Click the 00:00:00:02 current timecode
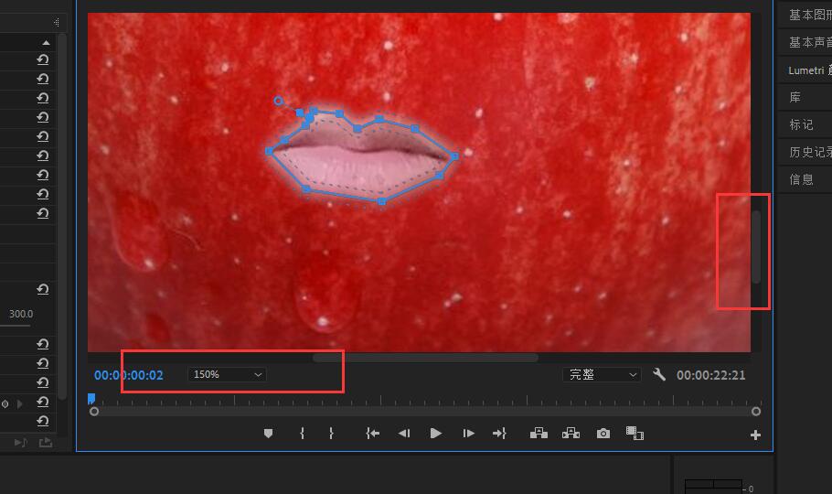 (129, 375)
